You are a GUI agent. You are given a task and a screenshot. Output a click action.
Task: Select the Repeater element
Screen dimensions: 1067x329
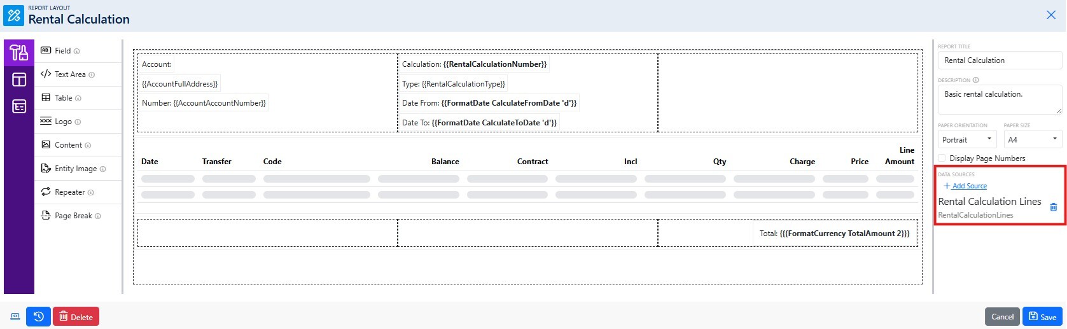(x=69, y=192)
